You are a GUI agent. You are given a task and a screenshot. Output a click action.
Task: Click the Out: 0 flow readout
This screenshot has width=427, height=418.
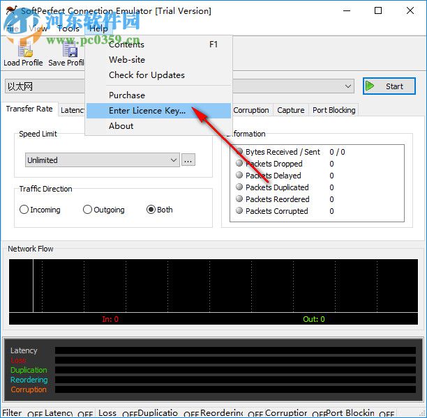tap(314, 319)
